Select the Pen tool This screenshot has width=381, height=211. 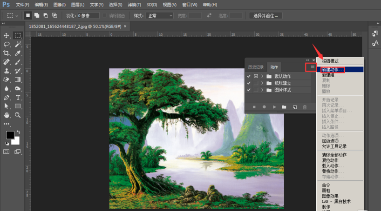pos(7,98)
